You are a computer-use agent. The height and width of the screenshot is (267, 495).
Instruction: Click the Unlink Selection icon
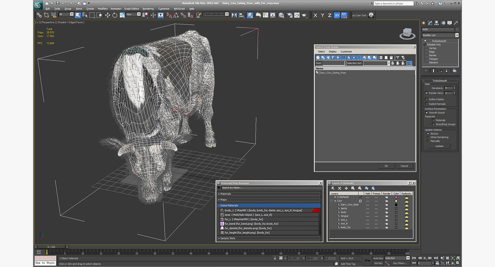click(46, 15)
